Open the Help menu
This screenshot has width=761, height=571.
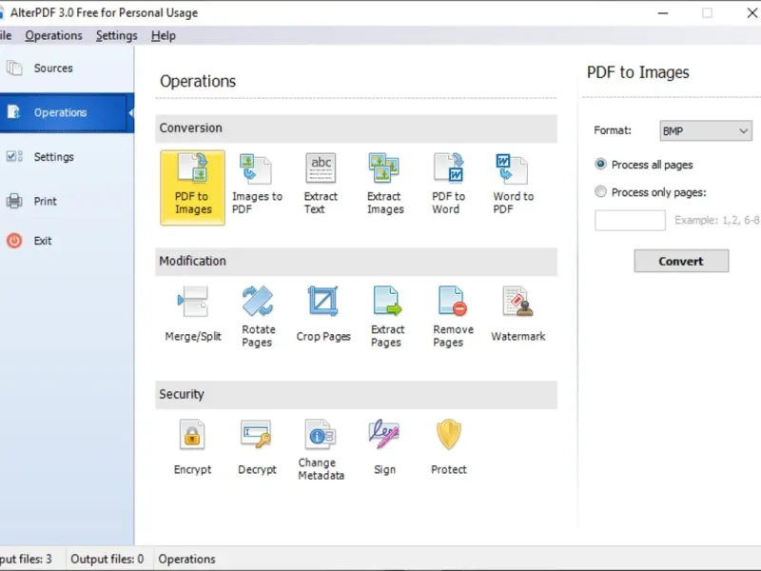point(164,36)
